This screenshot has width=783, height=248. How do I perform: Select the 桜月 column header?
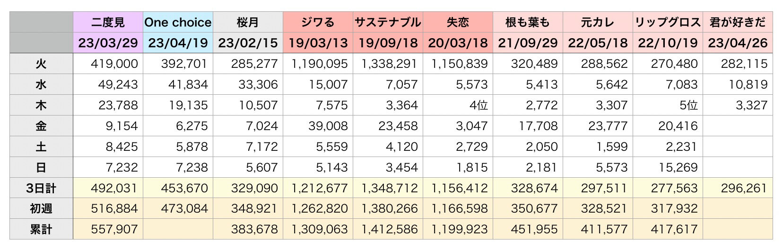click(x=248, y=22)
